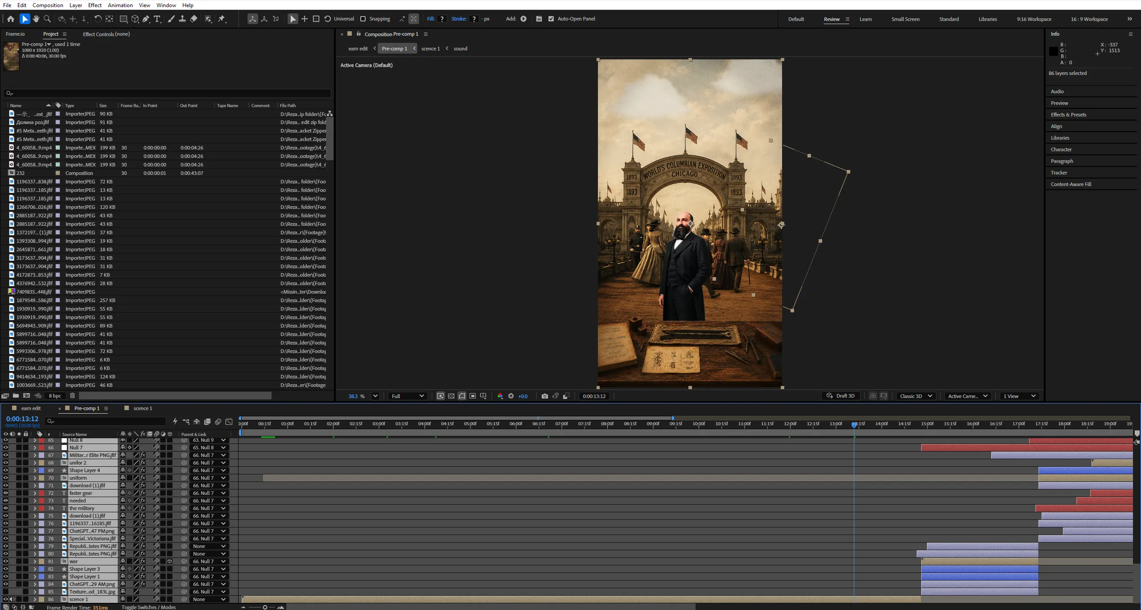Uncheck the Auto-Open Panel checkbox

click(x=551, y=19)
